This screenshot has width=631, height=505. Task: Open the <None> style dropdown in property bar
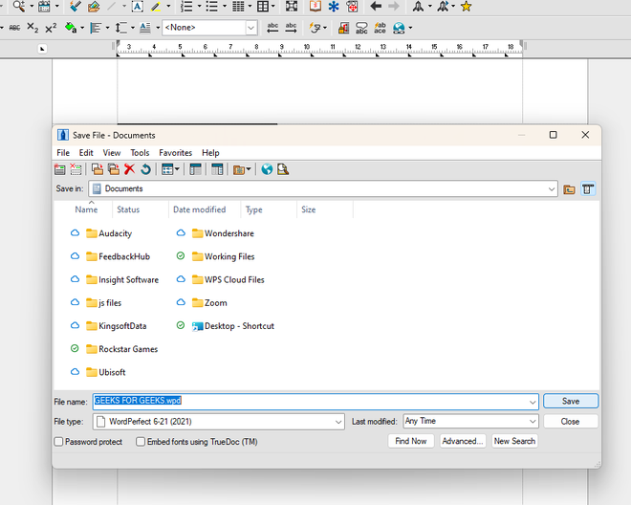click(250, 28)
